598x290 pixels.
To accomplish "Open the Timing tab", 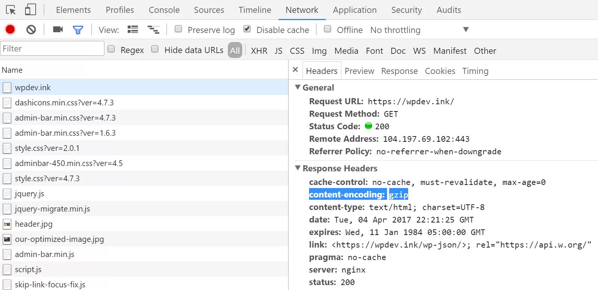I will [475, 71].
